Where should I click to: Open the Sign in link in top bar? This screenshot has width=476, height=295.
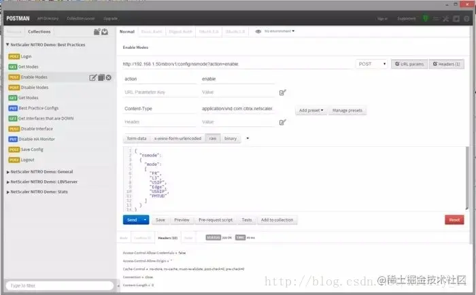tap(382, 18)
